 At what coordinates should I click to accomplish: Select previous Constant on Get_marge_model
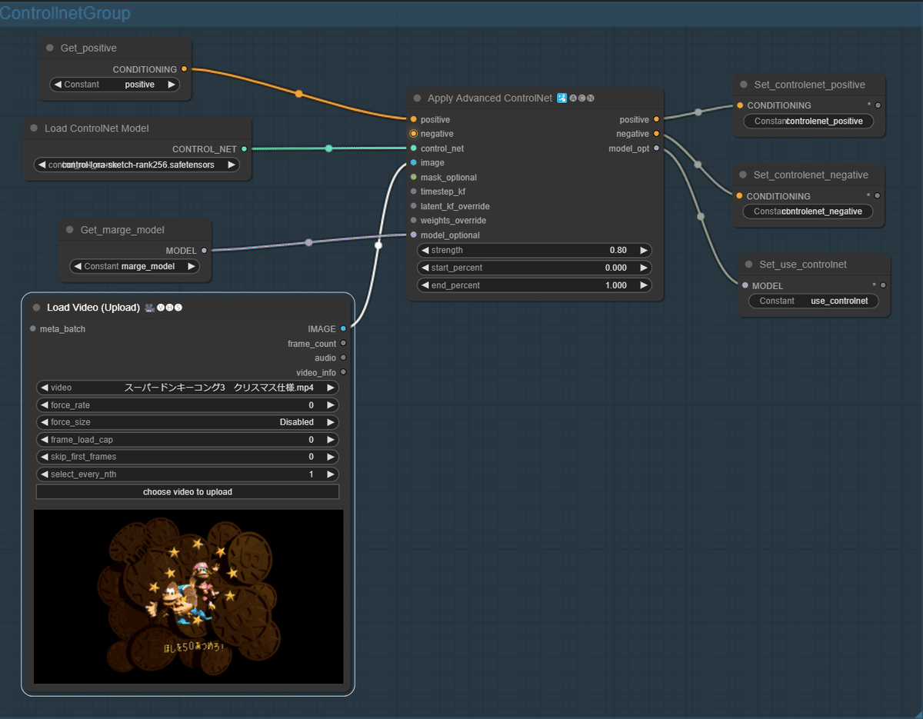pos(77,266)
